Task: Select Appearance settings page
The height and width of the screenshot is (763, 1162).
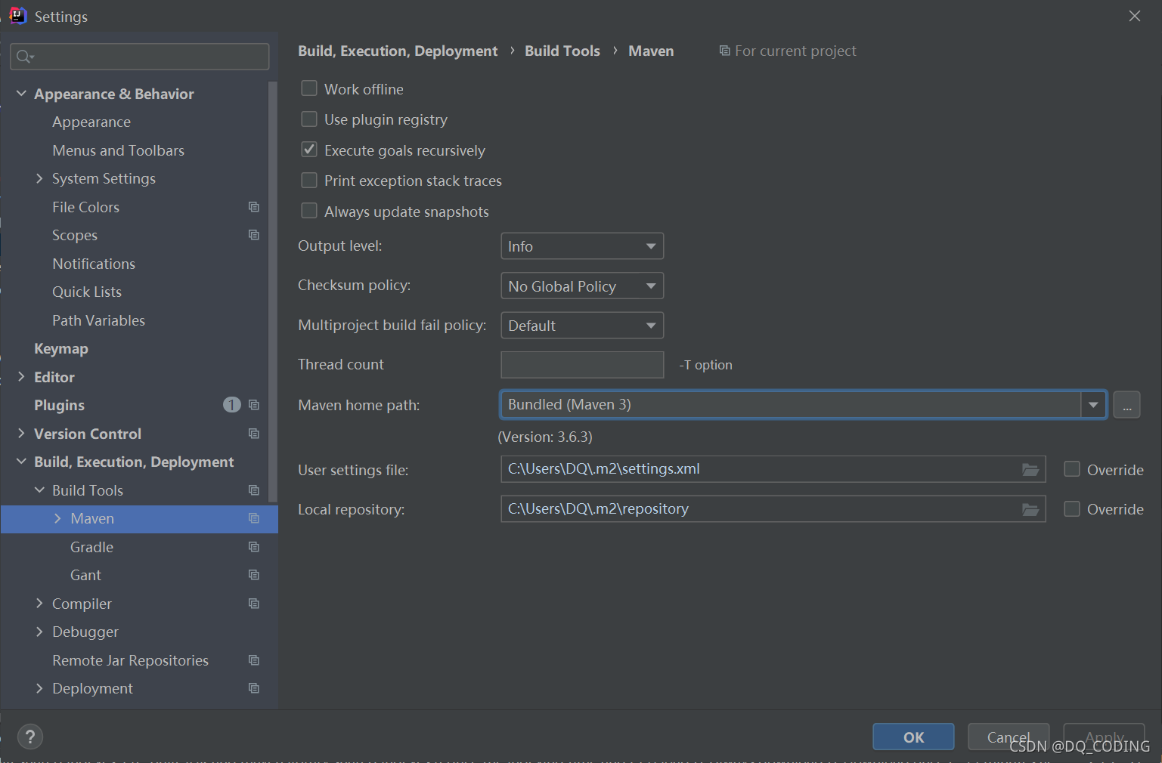Action: (91, 122)
